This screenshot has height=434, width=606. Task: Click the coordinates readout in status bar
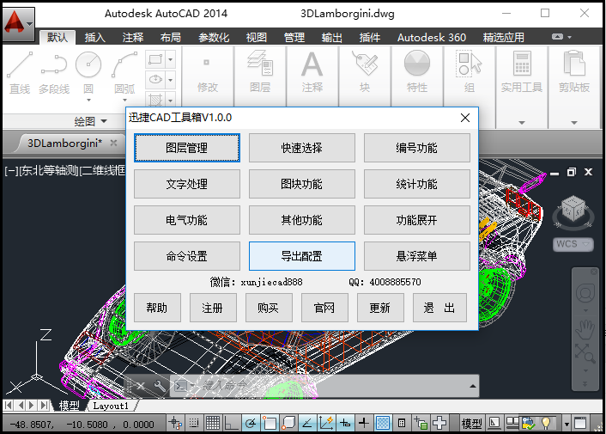(82, 425)
